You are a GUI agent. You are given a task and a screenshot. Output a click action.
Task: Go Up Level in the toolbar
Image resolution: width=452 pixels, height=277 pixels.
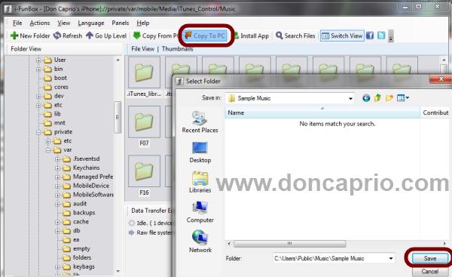click(106, 35)
